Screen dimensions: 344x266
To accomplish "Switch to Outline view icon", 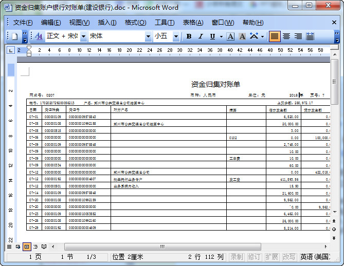I will [35, 246].
